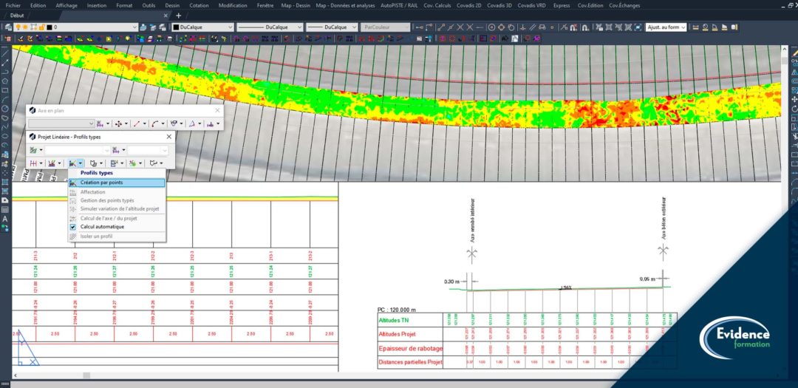Select the circle tool in left toolbar
This screenshot has width=798, height=388.
(x=5, y=109)
